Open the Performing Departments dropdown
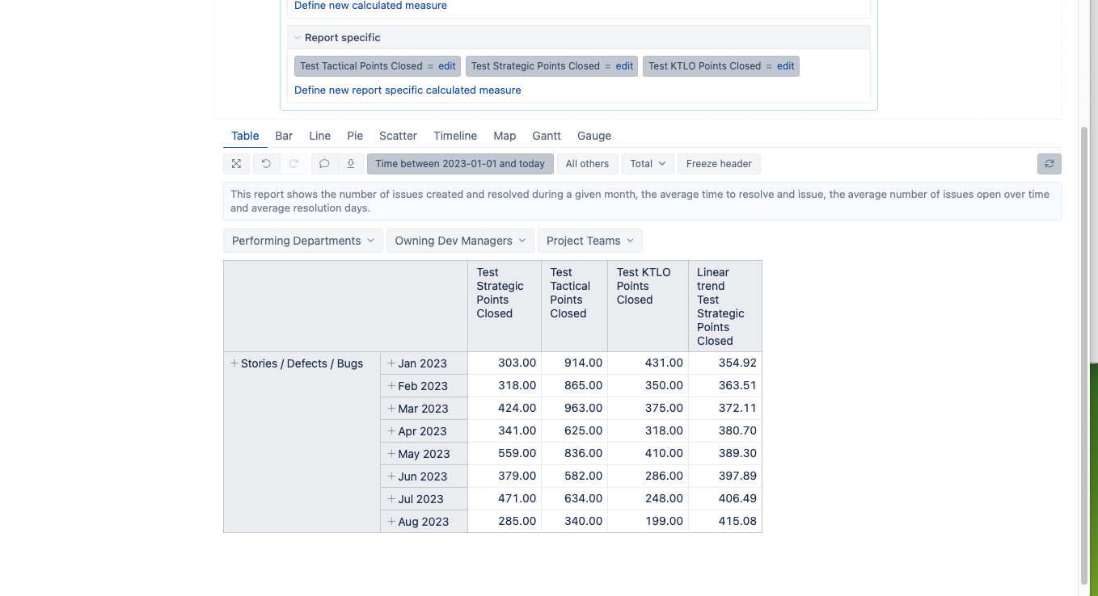Viewport: 1098px width, 596px height. [303, 241]
